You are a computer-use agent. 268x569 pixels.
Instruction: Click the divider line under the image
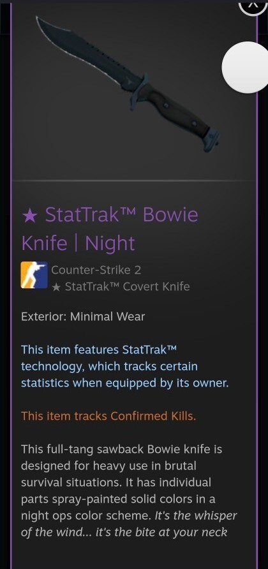tap(134, 181)
